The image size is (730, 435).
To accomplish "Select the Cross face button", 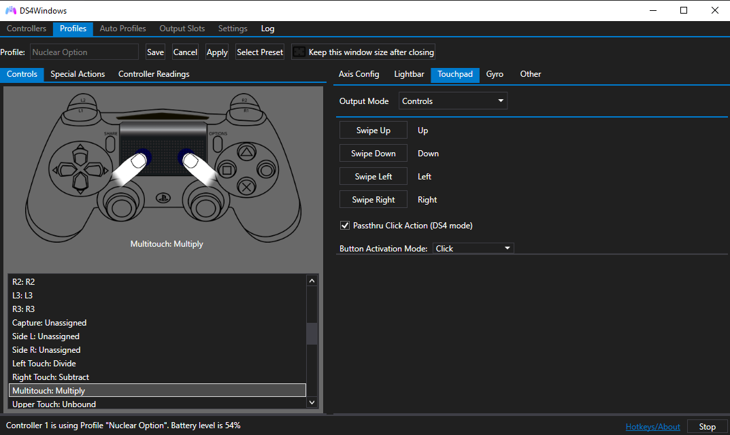I will tap(246, 188).
